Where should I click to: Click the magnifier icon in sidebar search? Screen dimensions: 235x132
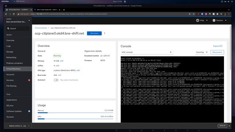pyautogui.click(x=8, y=29)
